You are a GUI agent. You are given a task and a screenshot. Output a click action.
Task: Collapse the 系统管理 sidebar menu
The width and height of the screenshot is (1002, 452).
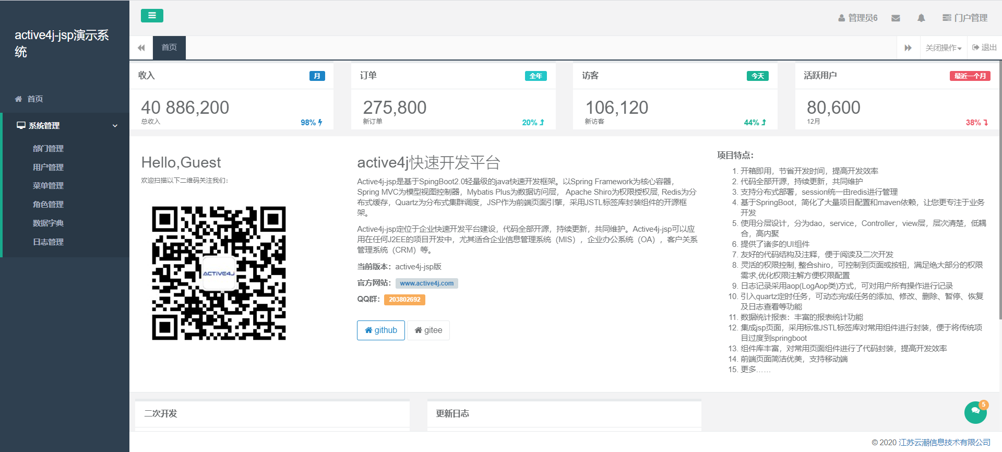(66, 126)
